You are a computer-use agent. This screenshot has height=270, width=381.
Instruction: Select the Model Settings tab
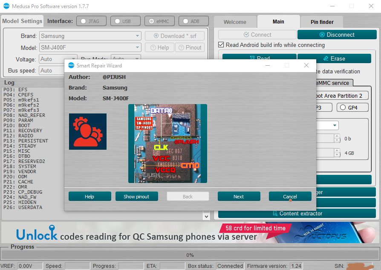22,21
